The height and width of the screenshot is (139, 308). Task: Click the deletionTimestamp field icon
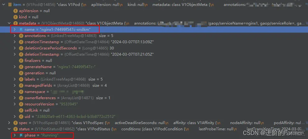[x=21, y=54]
